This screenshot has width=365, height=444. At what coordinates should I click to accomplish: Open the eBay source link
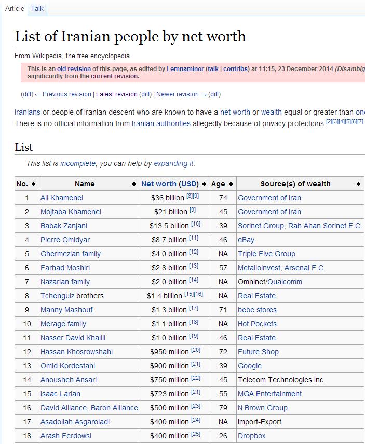tap(246, 240)
